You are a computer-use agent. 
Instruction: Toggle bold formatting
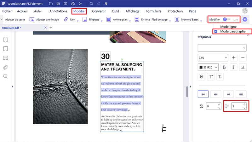(224, 67)
